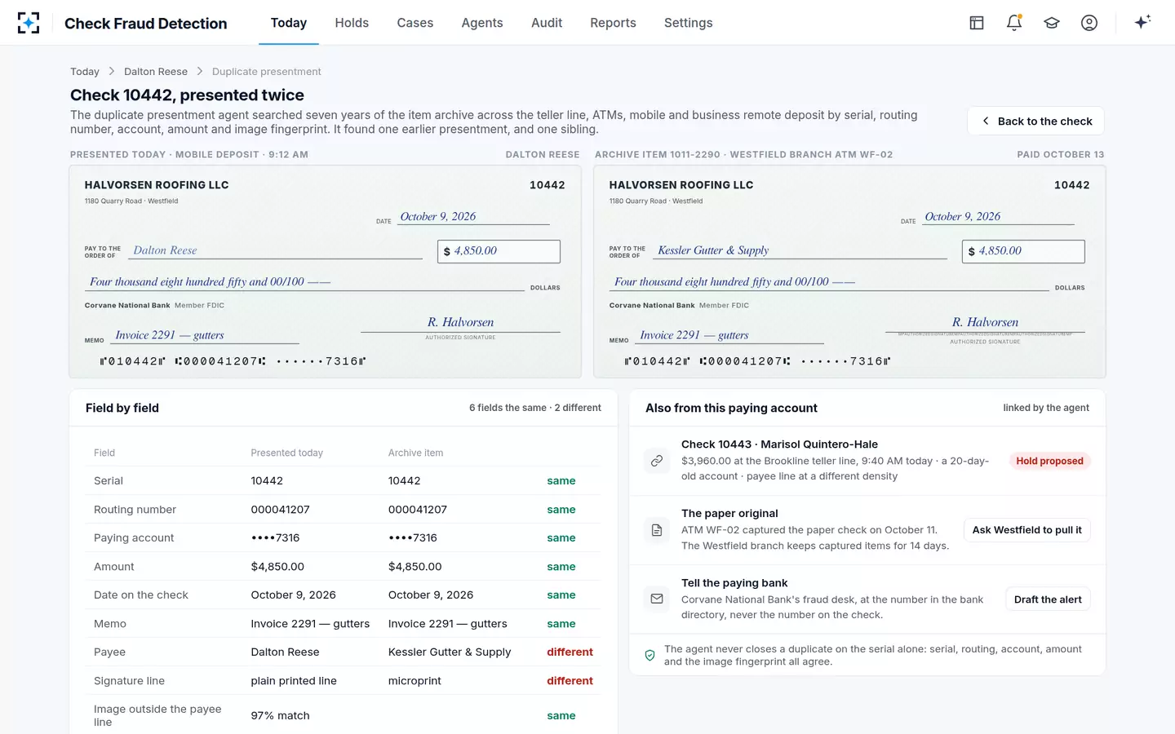Click the shield check icon in agent note

click(x=650, y=655)
